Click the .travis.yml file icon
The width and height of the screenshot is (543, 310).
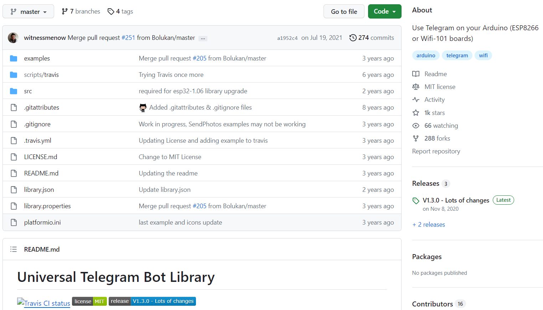[x=14, y=141]
